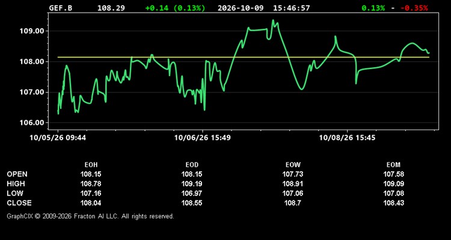
Task: Click the CLOSE row label
Action: pos(19,203)
